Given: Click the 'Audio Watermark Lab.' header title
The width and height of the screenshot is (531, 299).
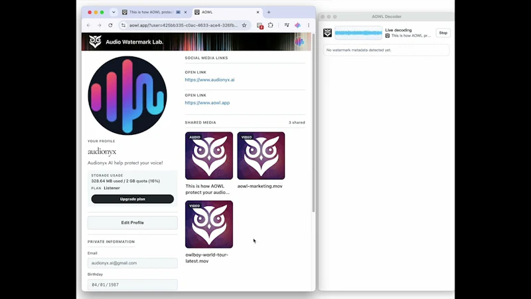Looking at the screenshot, I should tap(135, 42).
